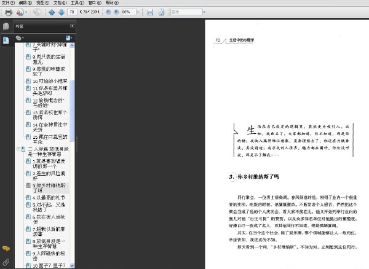The width and height of the screenshot is (369, 269).
Task: Click the page header number 70
Action: 218,40
